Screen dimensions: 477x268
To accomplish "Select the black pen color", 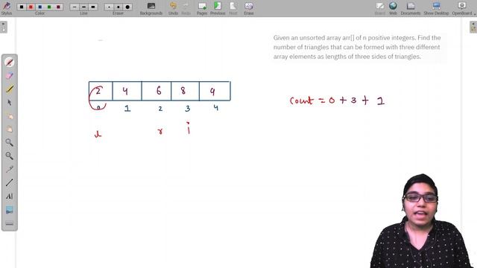I will 22,7.
